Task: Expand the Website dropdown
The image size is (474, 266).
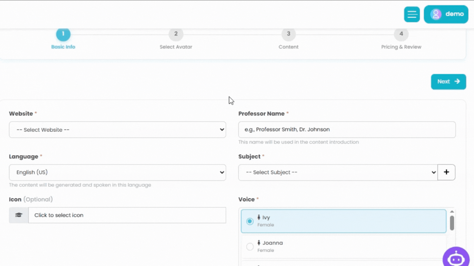Action: click(x=117, y=130)
